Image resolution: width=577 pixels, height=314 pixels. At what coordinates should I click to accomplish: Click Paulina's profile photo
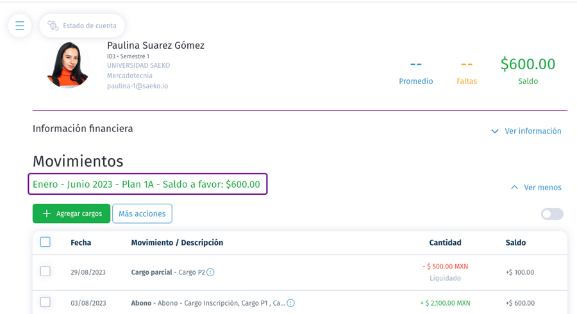click(67, 65)
